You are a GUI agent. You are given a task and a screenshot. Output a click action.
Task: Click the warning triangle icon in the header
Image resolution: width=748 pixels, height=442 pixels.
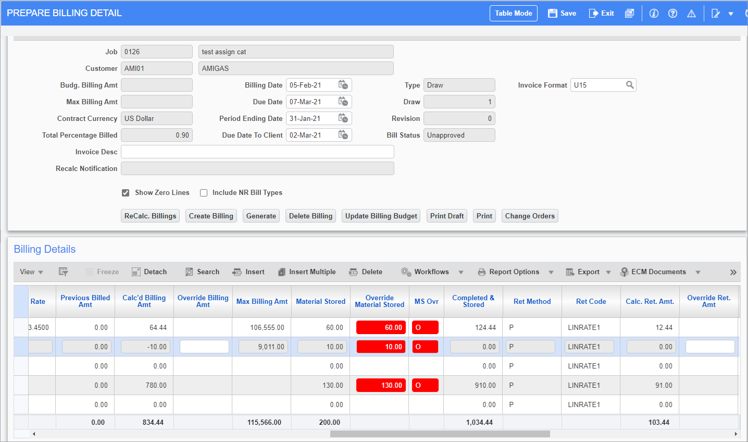click(691, 13)
